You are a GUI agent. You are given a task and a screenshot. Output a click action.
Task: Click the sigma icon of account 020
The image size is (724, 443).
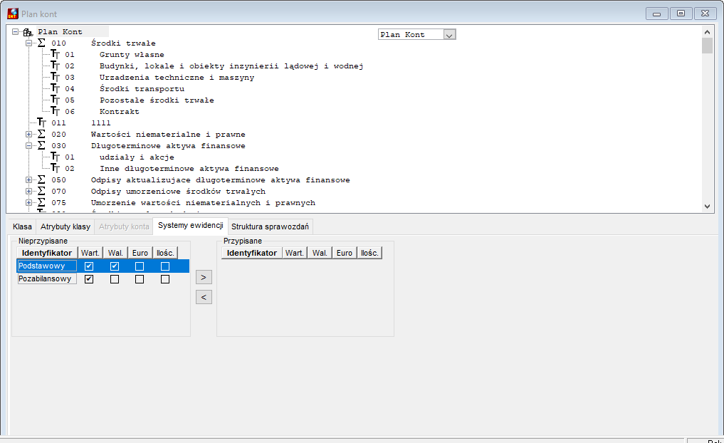coord(41,135)
